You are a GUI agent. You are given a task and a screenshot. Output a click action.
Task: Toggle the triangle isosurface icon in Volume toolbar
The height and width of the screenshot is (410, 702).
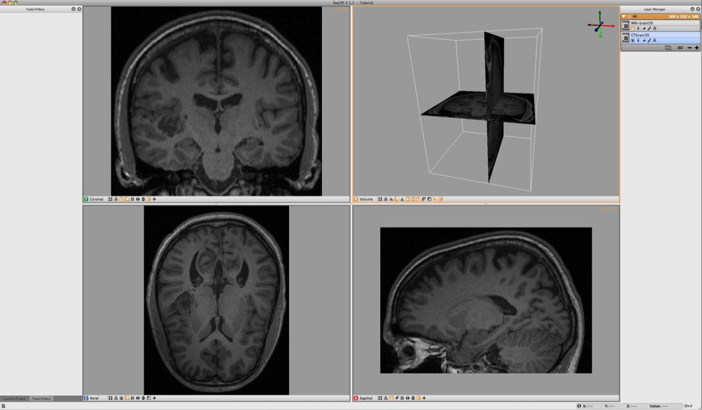coord(402,199)
